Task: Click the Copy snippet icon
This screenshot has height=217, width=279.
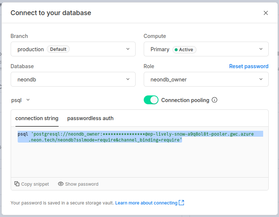Action: click(x=17, y=184)
